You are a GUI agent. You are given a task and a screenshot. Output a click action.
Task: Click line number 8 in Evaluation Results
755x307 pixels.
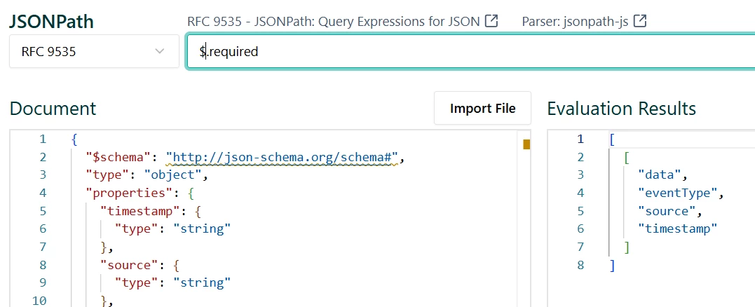(580, 265)
